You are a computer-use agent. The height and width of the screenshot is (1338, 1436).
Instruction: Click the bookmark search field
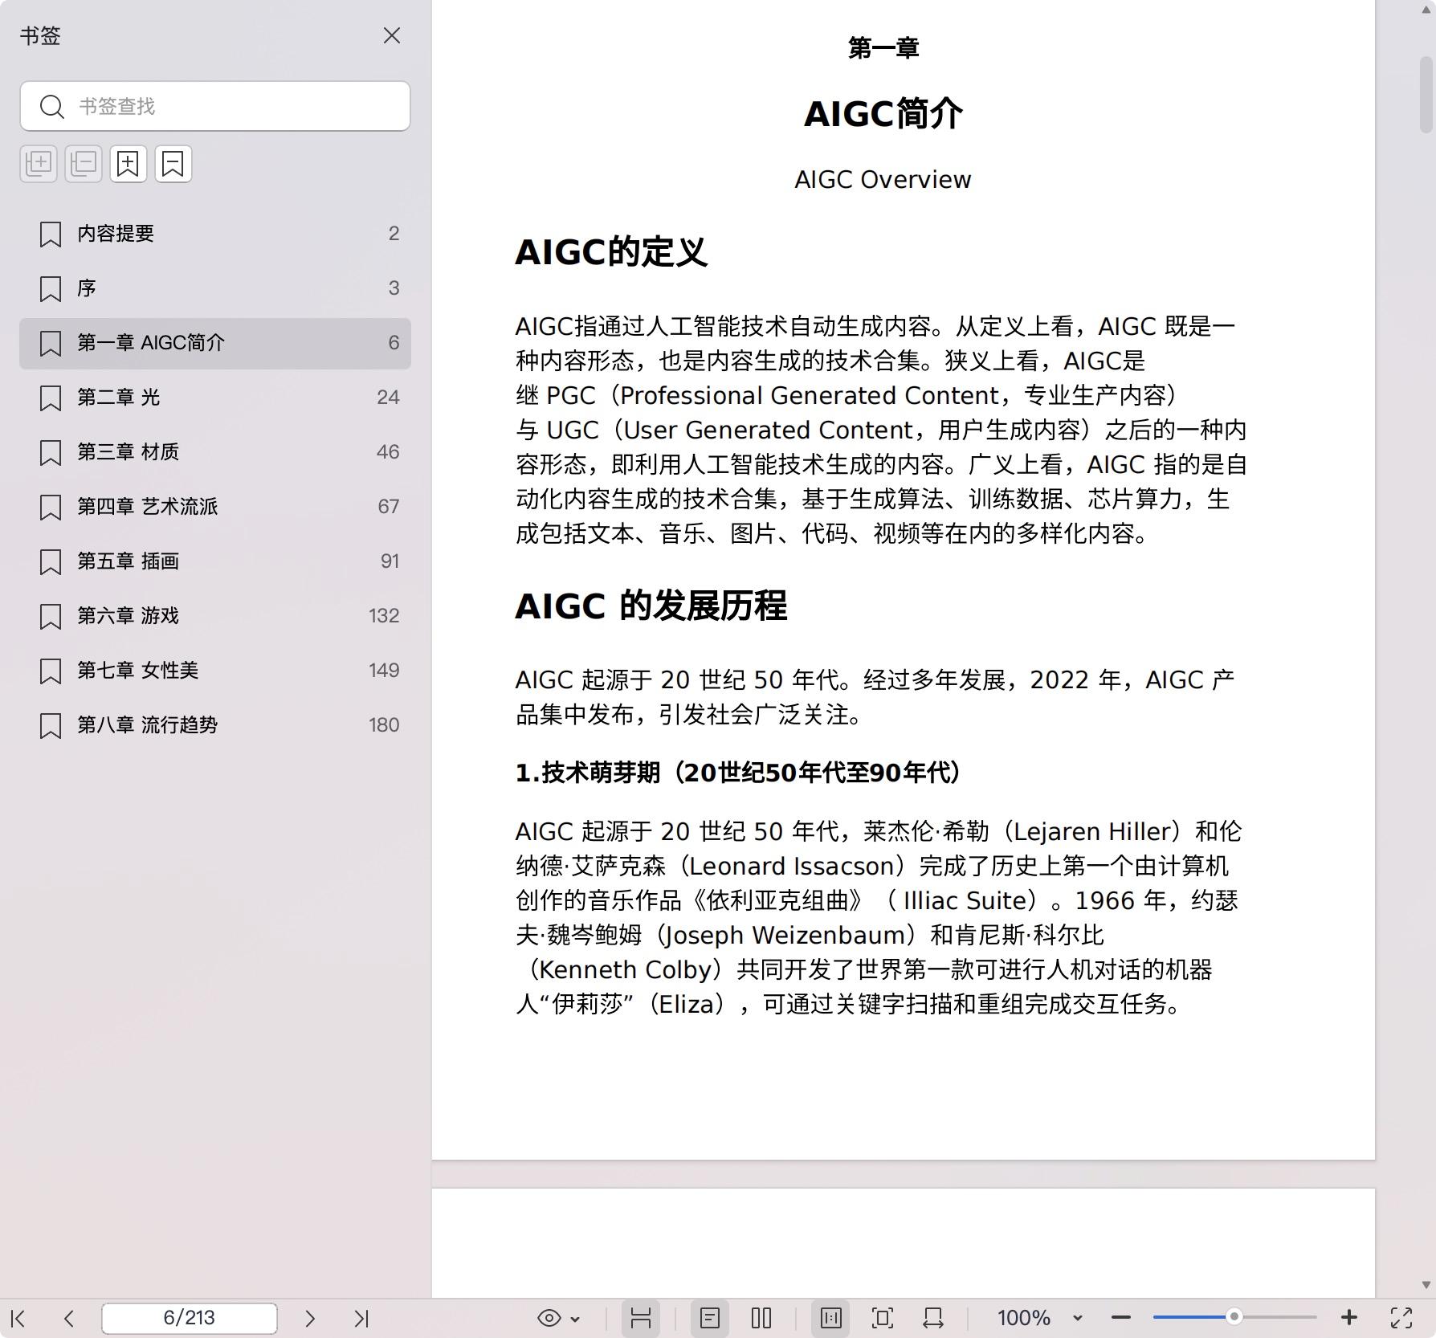(x=215, y=106)
